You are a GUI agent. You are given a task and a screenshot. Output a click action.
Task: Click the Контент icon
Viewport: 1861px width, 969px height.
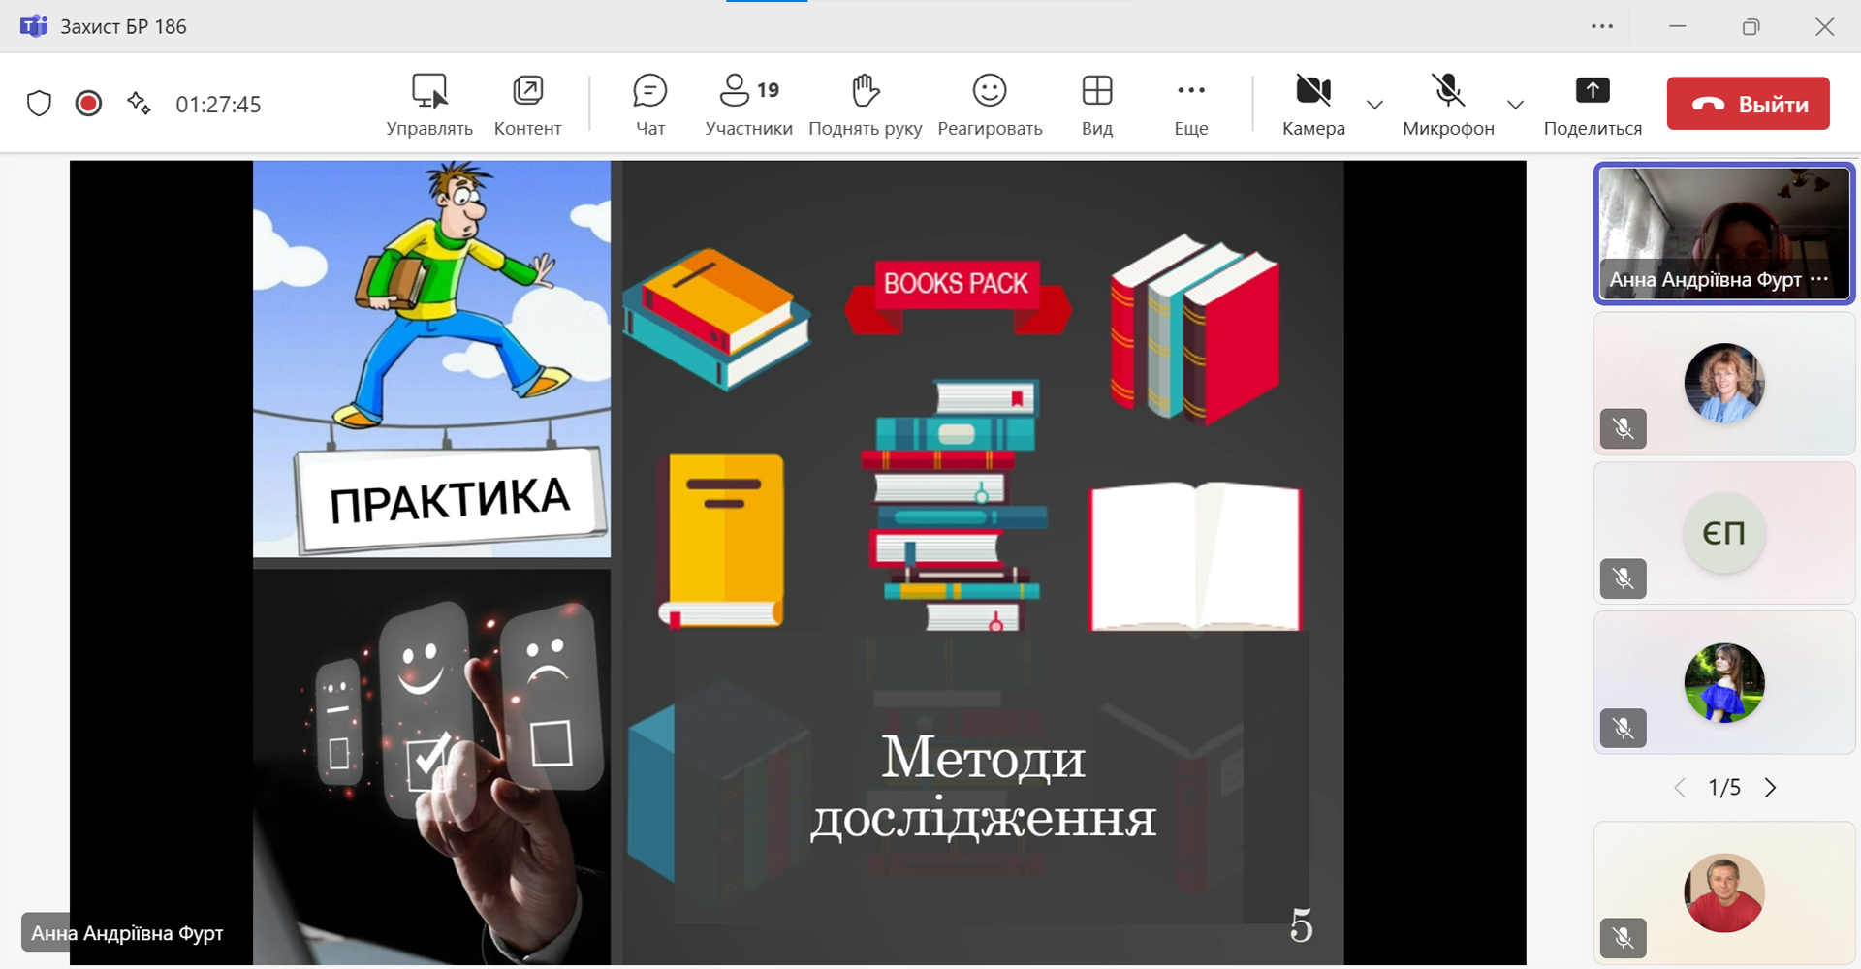point(527,104)
